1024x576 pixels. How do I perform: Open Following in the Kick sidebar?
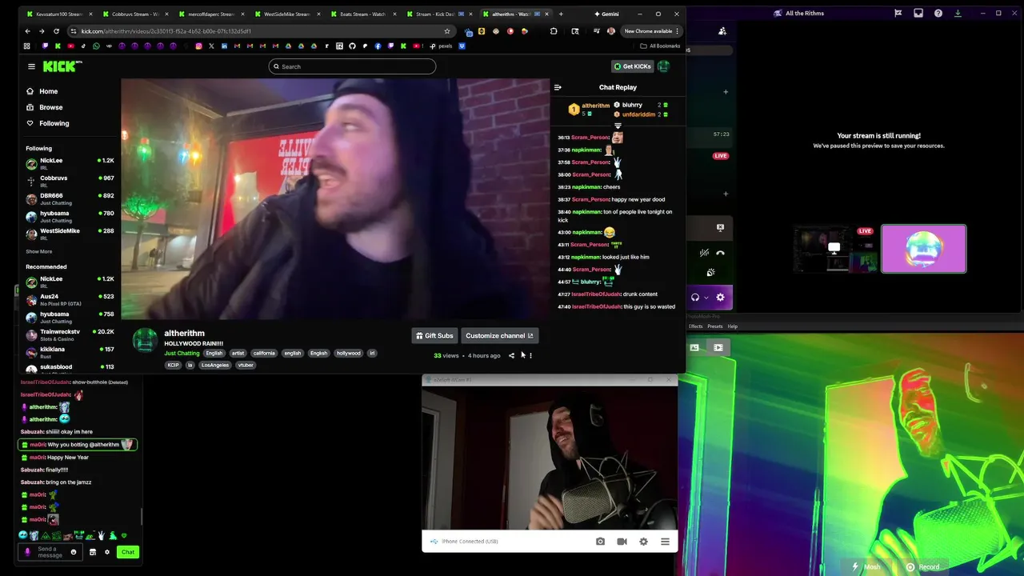(47, 123)
